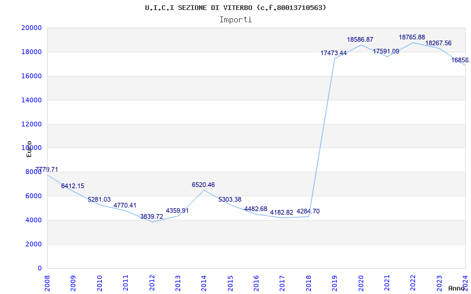Click the x-axis year 2022
The width and height of the screenshot is (471, 294).
413,283
